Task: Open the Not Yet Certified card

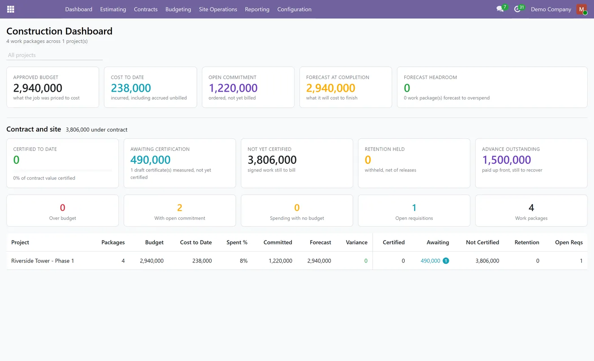Action: (297, 163)
